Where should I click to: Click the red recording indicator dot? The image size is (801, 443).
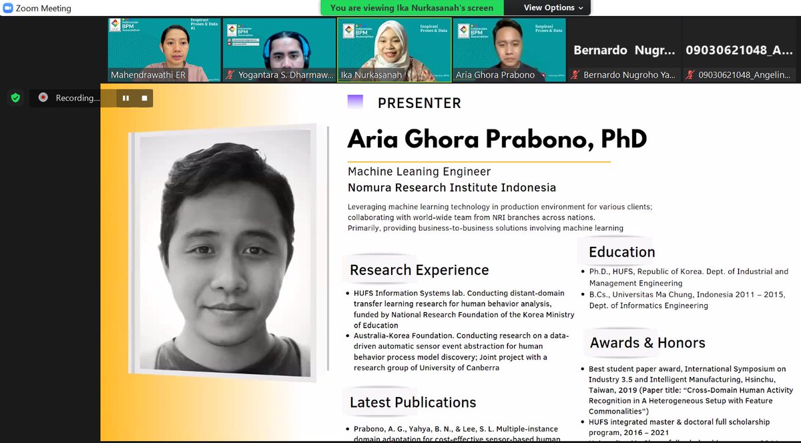(43, 98)
